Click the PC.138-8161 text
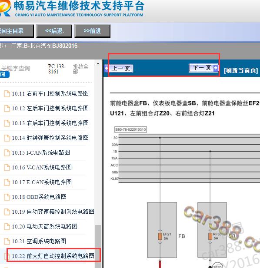This screenshot has height=268, width=260. (x=57, y=69)
